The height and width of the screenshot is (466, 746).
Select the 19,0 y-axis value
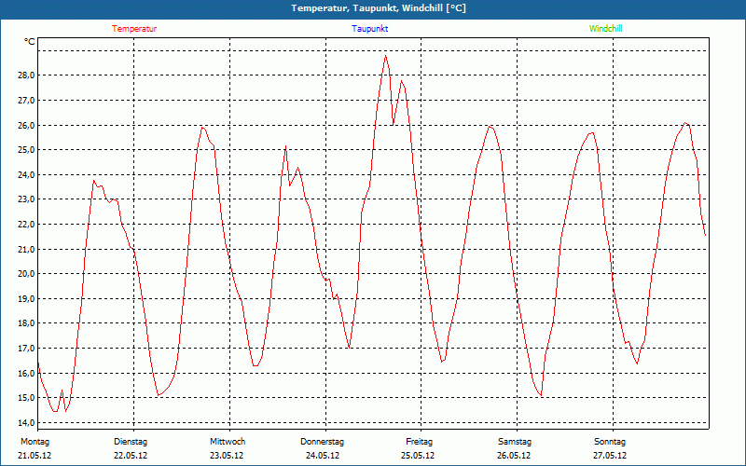(26, 298)
